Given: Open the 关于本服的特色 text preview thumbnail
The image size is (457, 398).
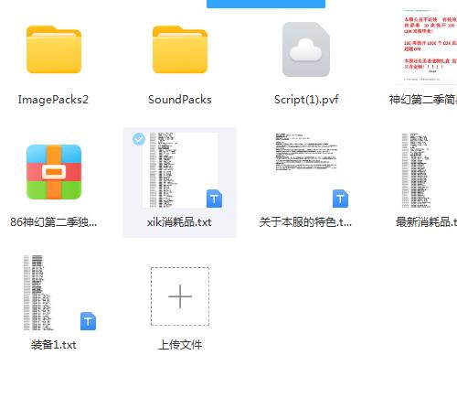Looking at the screenshot, I should click(306, 152).
